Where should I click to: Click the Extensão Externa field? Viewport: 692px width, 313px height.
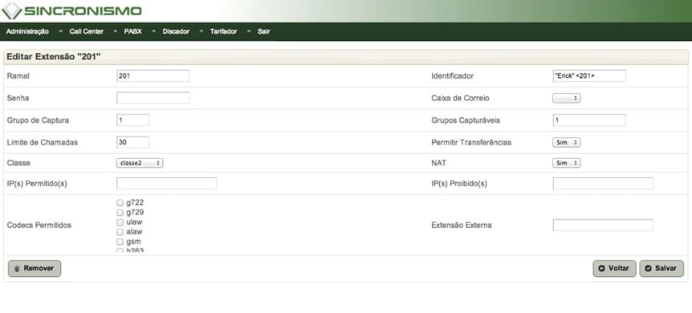coord(603,226)
